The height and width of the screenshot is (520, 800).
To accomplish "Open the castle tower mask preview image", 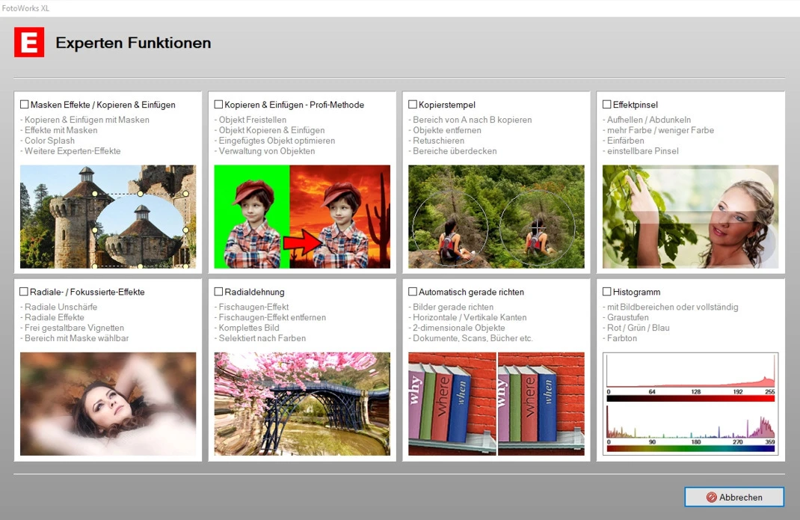I will [108, 216].
